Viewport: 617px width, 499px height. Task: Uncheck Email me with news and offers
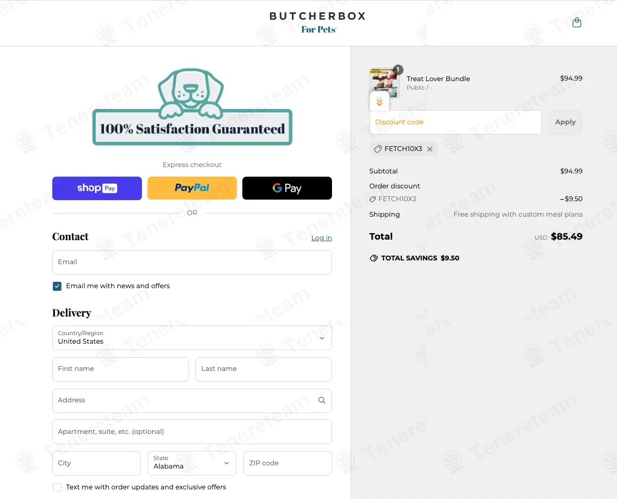[x=57, y=286]
